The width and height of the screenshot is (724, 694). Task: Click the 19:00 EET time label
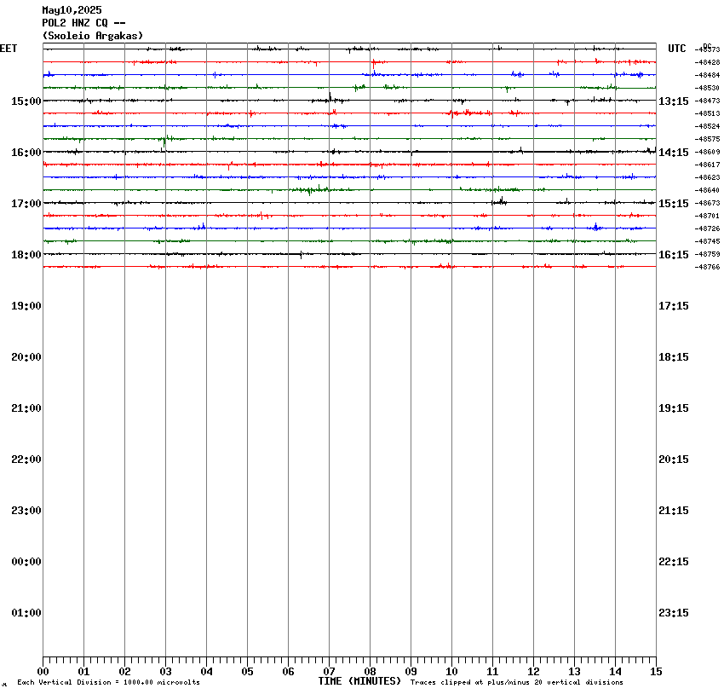(26, 306)
